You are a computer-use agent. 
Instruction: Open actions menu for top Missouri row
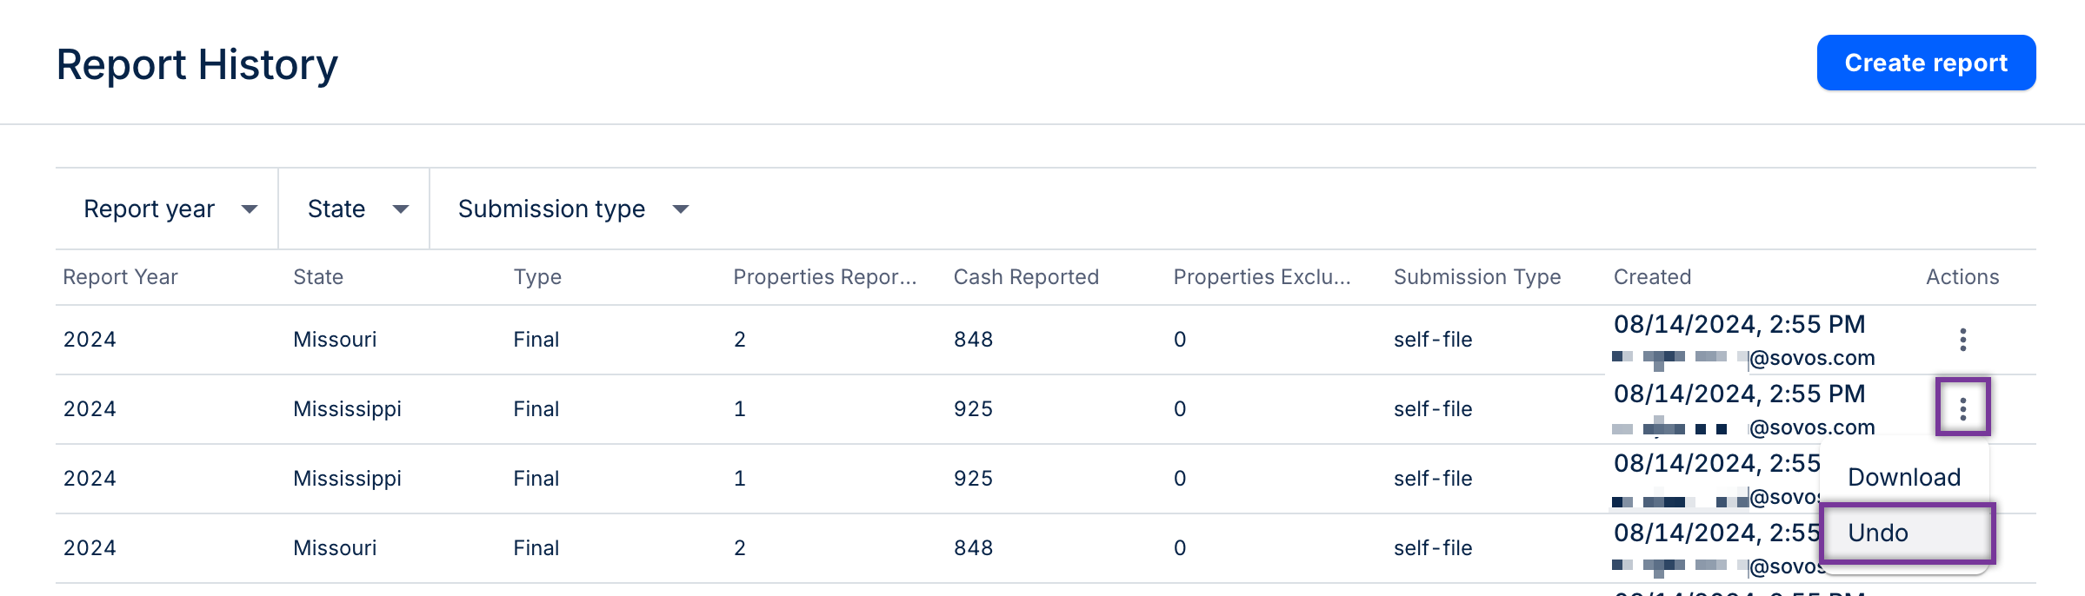tap(1962, 340)
